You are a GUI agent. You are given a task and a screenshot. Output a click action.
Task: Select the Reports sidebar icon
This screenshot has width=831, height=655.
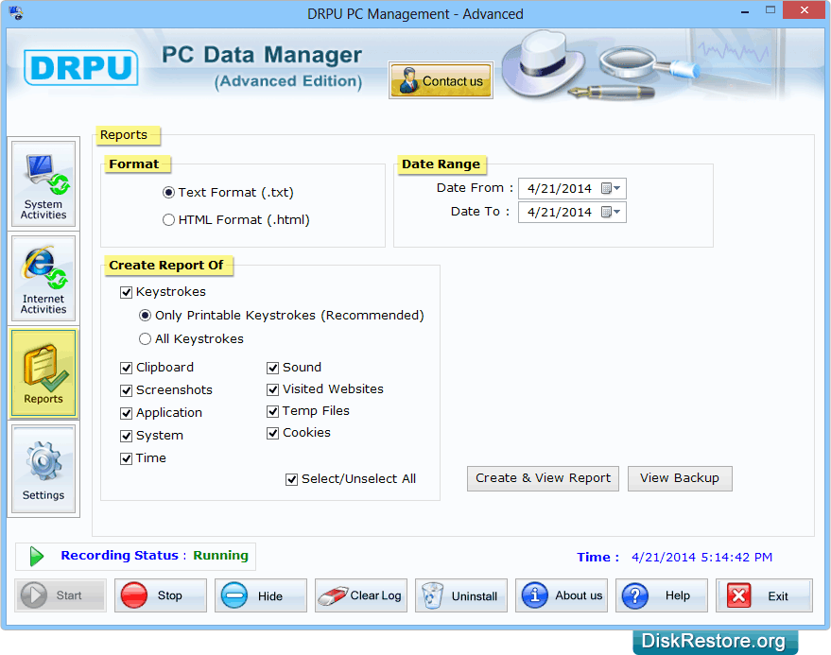pos(43,373)
